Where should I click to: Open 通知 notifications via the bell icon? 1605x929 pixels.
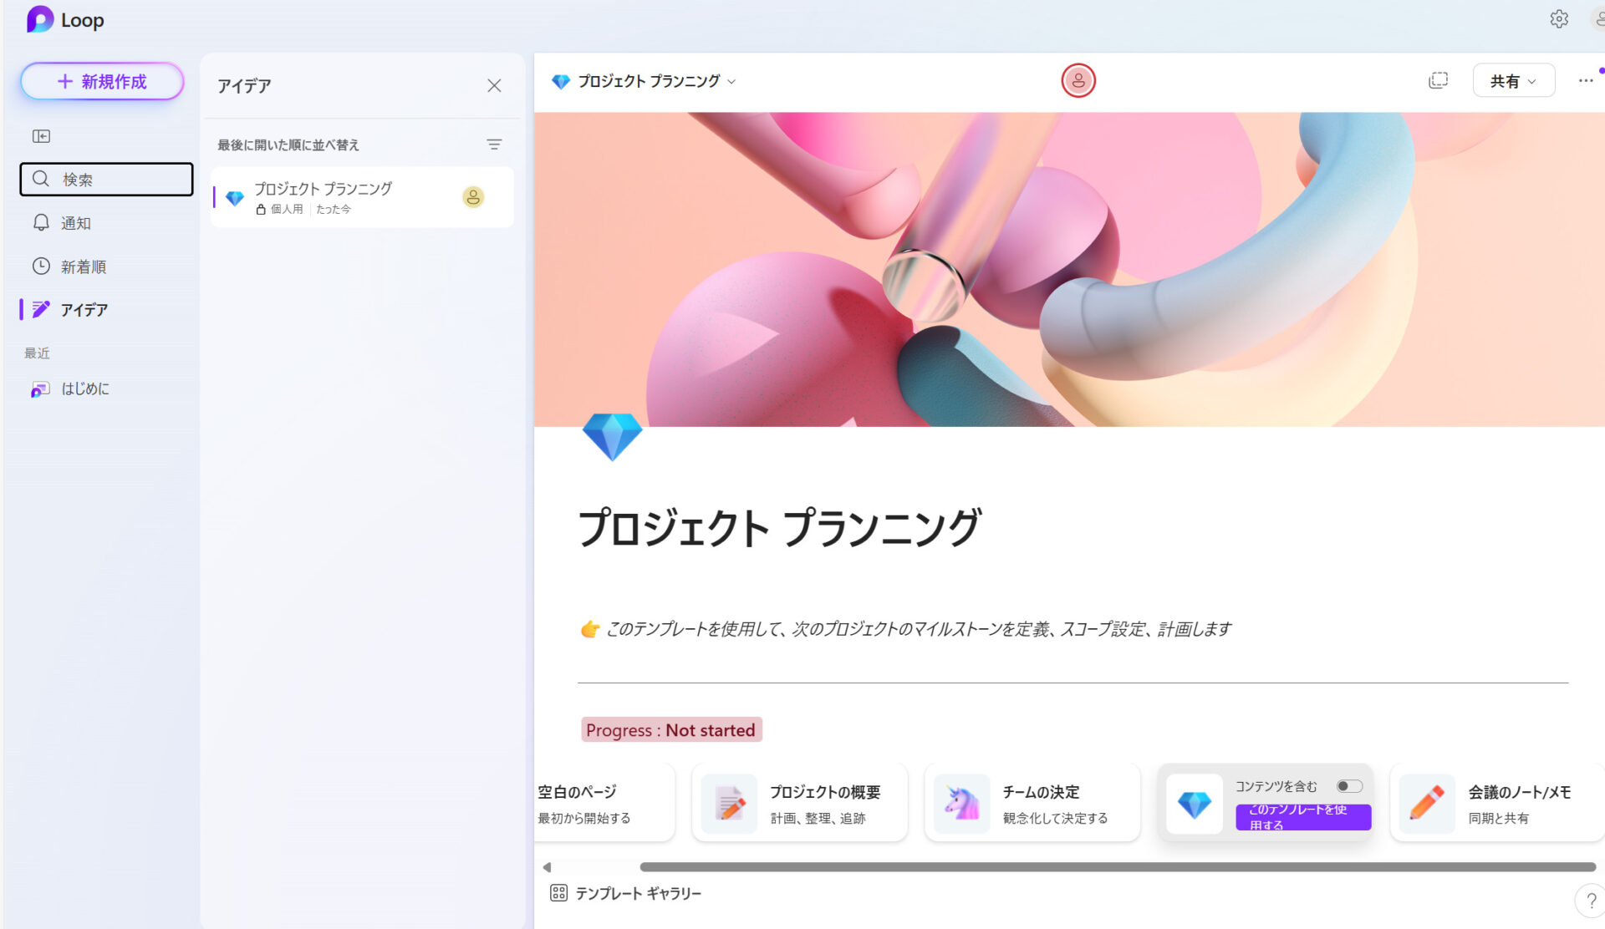(41, 222)
